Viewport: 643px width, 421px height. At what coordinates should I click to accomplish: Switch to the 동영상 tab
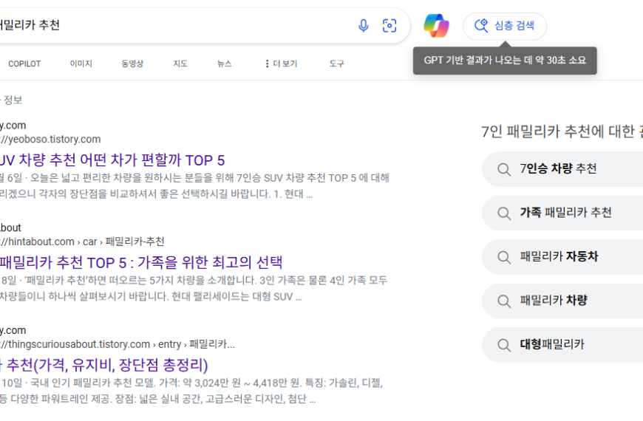tap(132, 64)
